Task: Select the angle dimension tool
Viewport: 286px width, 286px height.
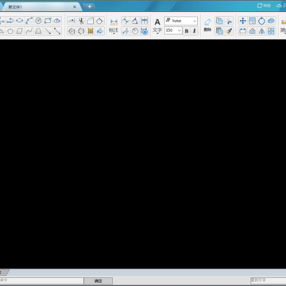Action: 135,21
